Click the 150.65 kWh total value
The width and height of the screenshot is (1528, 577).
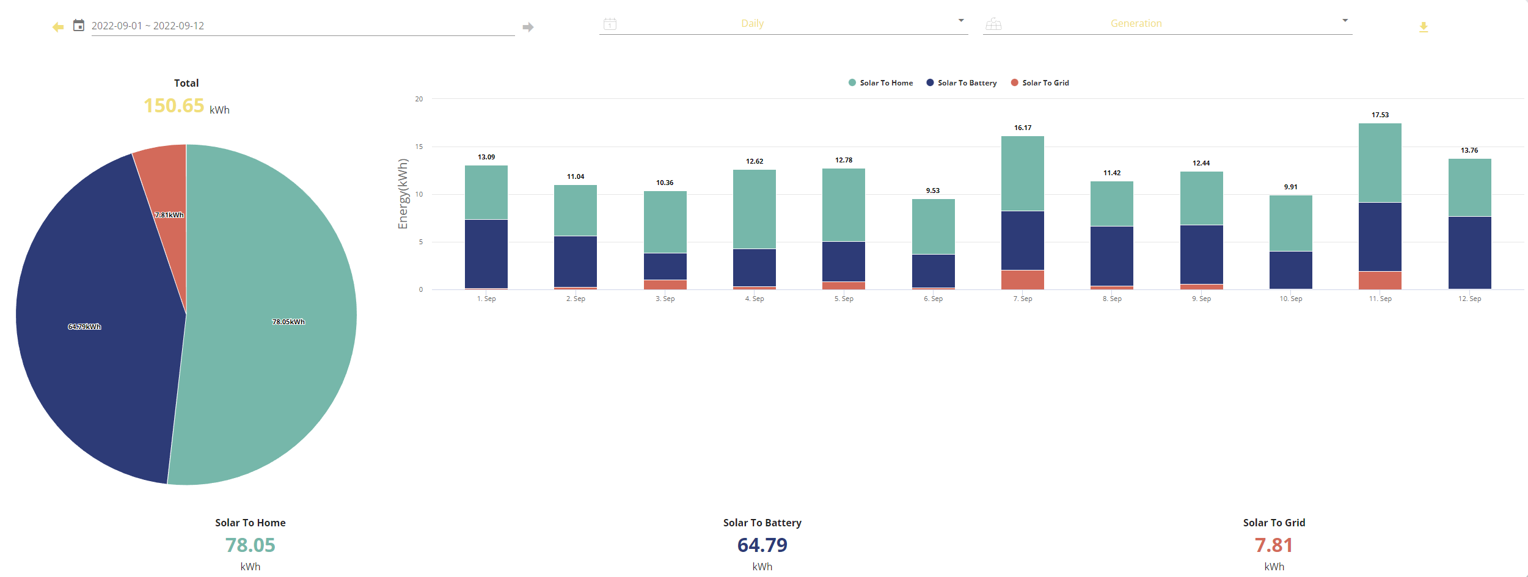[x=186, y=106]
